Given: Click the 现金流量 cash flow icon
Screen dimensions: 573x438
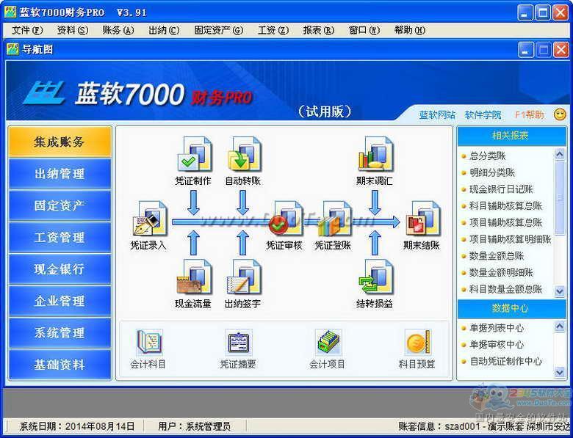Looking at the screenshot, I should pyautogui.click(x=193, y=277).
